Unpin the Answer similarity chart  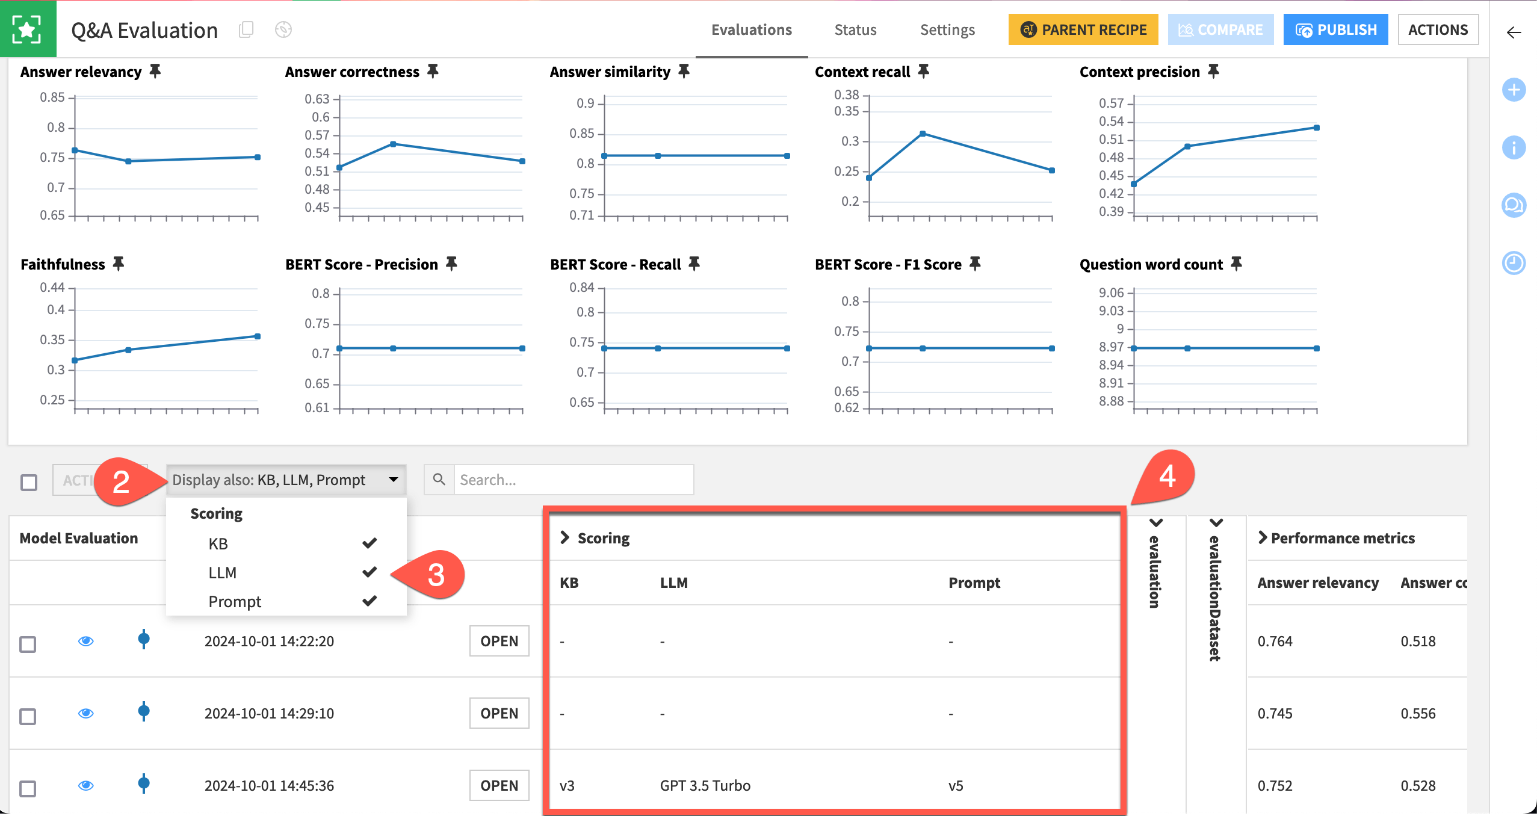tap(684, 72)
